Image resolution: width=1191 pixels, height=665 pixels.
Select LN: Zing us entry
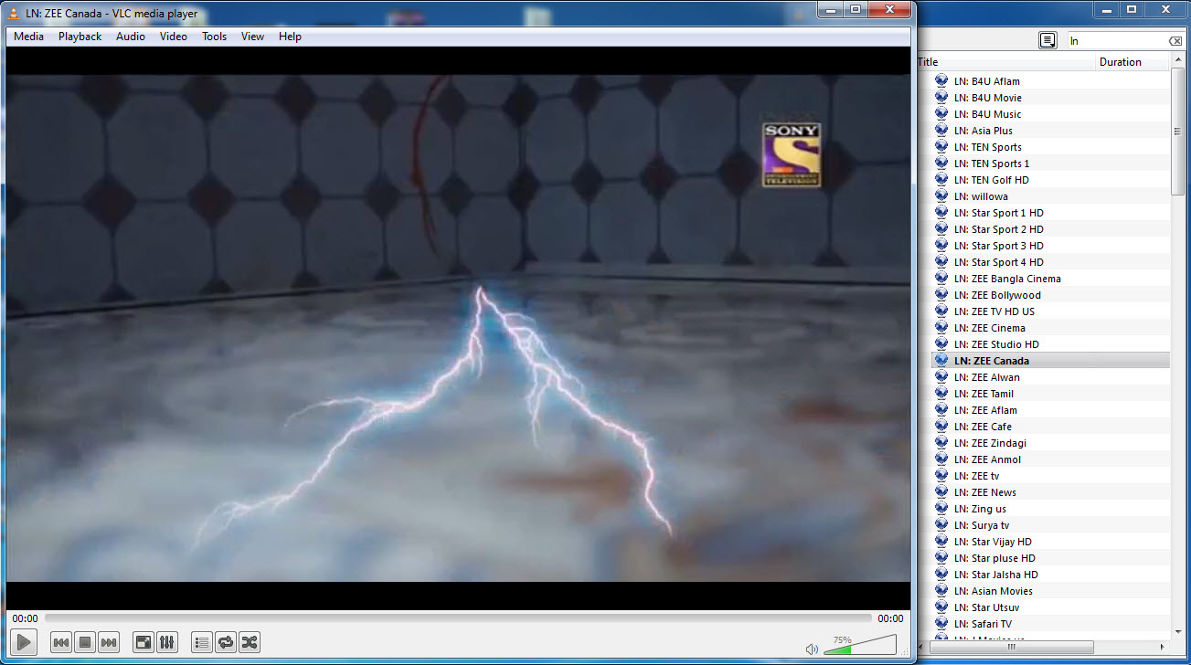click(980, 509)
